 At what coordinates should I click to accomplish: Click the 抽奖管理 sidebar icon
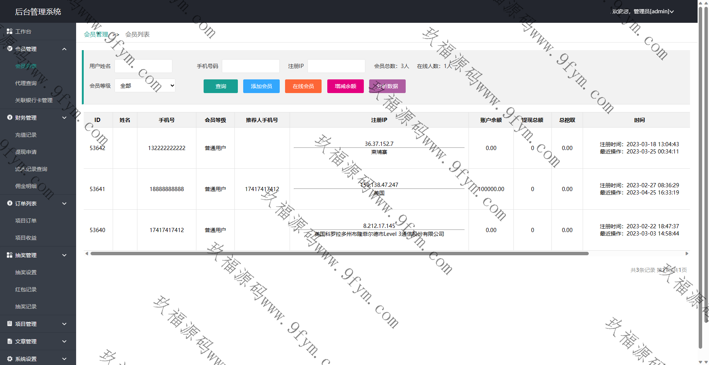pos(10,255)
